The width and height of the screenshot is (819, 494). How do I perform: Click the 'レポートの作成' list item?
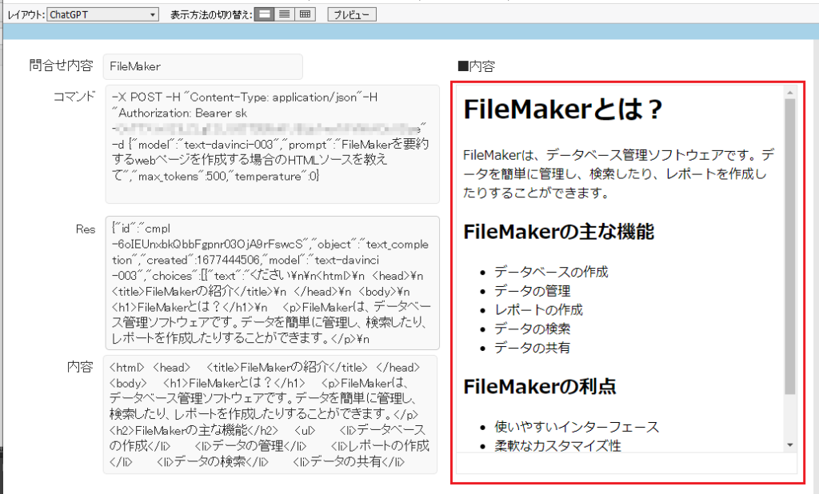[538, 309]
